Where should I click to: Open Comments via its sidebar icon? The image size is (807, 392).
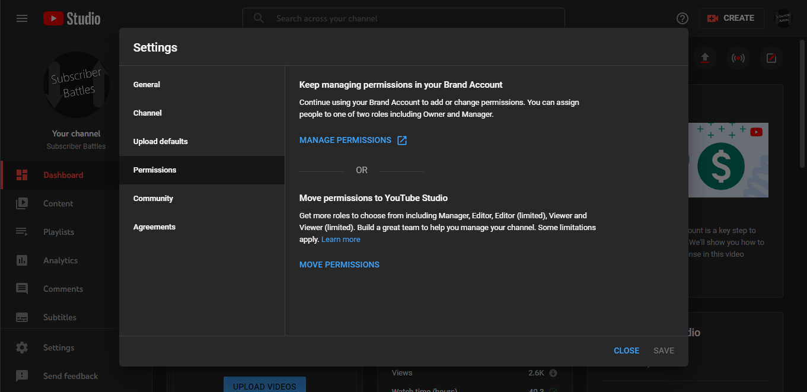click(22, 289)
